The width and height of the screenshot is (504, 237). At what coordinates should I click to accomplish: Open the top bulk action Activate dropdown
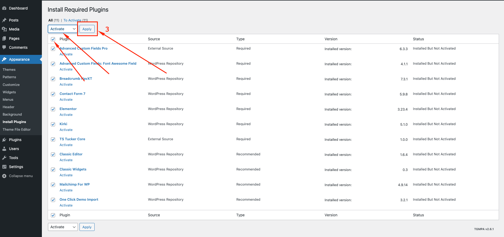click(x=63, y=29)
